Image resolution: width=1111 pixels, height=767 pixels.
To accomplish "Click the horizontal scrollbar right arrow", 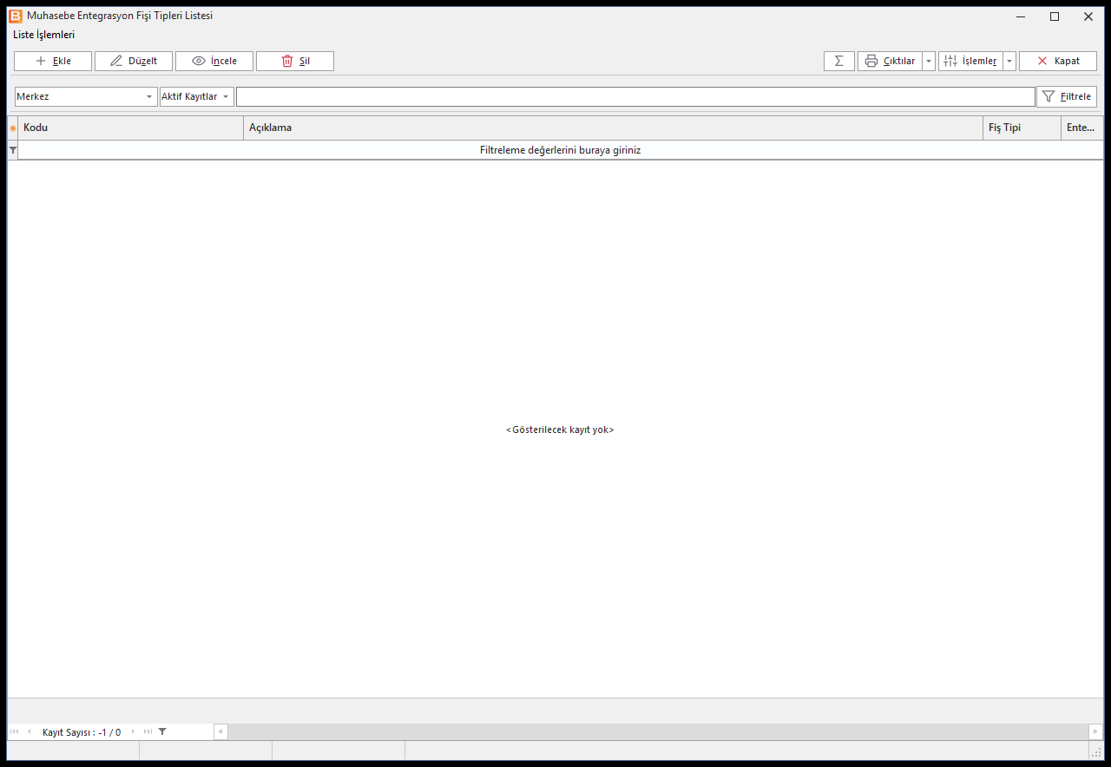I will (x=1096, y=732).
